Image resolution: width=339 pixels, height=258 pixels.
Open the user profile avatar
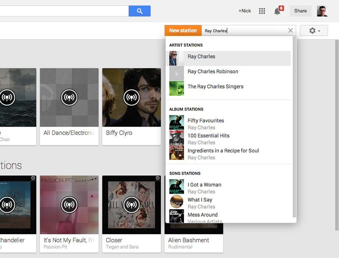[x=322, y=11]
